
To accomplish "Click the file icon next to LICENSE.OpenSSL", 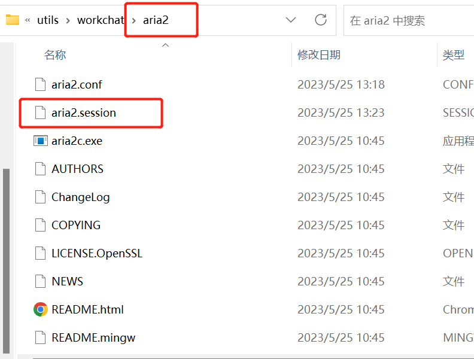I will [40, 253].
